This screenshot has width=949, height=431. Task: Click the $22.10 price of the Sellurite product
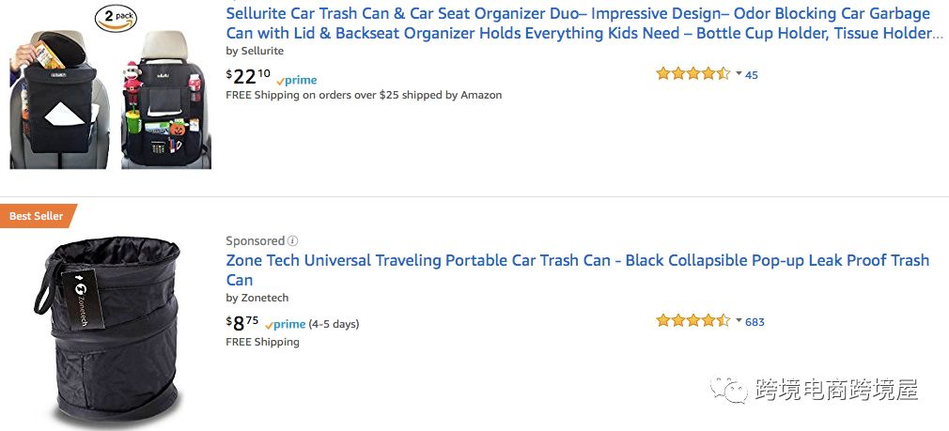click(248, 76)
